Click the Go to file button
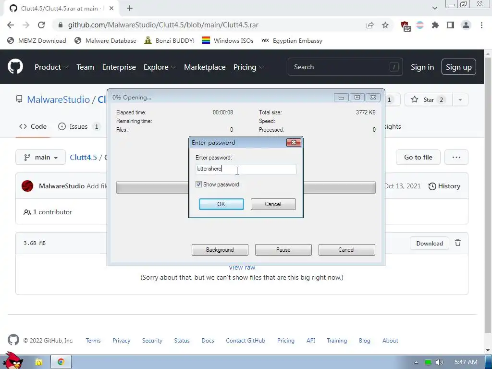The width and height of the screenshot is (492, 369). pyautogui.click(x=418, y=157)
